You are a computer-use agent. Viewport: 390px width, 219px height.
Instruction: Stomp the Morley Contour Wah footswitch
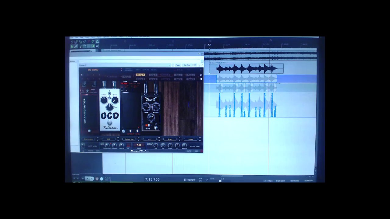tap(124, 131)
